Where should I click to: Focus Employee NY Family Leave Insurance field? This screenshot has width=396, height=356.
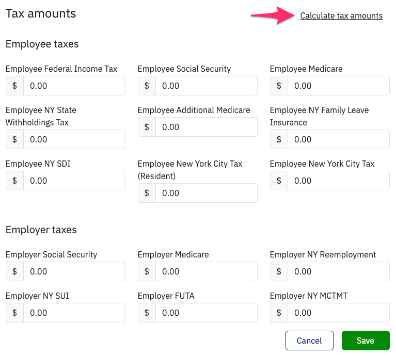click(x=338, y=139)
